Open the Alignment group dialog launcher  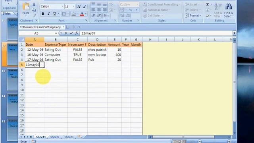tap(115, 20)
